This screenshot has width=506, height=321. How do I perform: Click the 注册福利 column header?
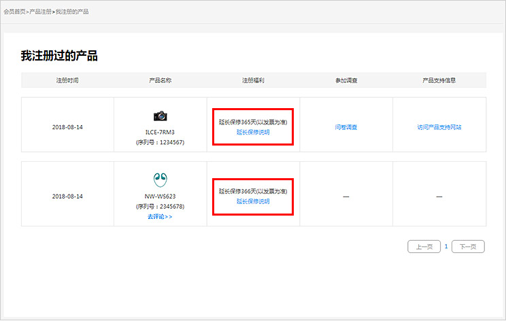click(253, 80)
